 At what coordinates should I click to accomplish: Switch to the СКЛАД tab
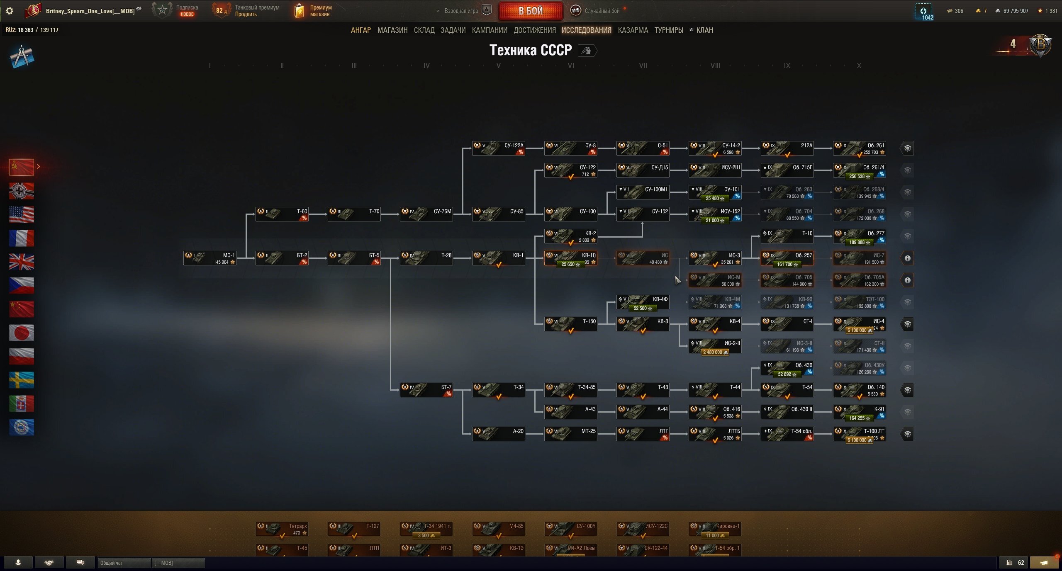pos(424,30)
